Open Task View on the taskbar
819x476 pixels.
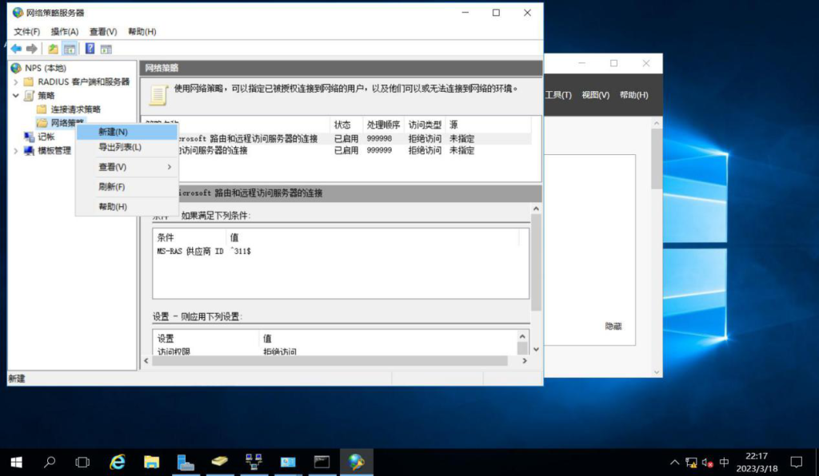tap(82, 462)
